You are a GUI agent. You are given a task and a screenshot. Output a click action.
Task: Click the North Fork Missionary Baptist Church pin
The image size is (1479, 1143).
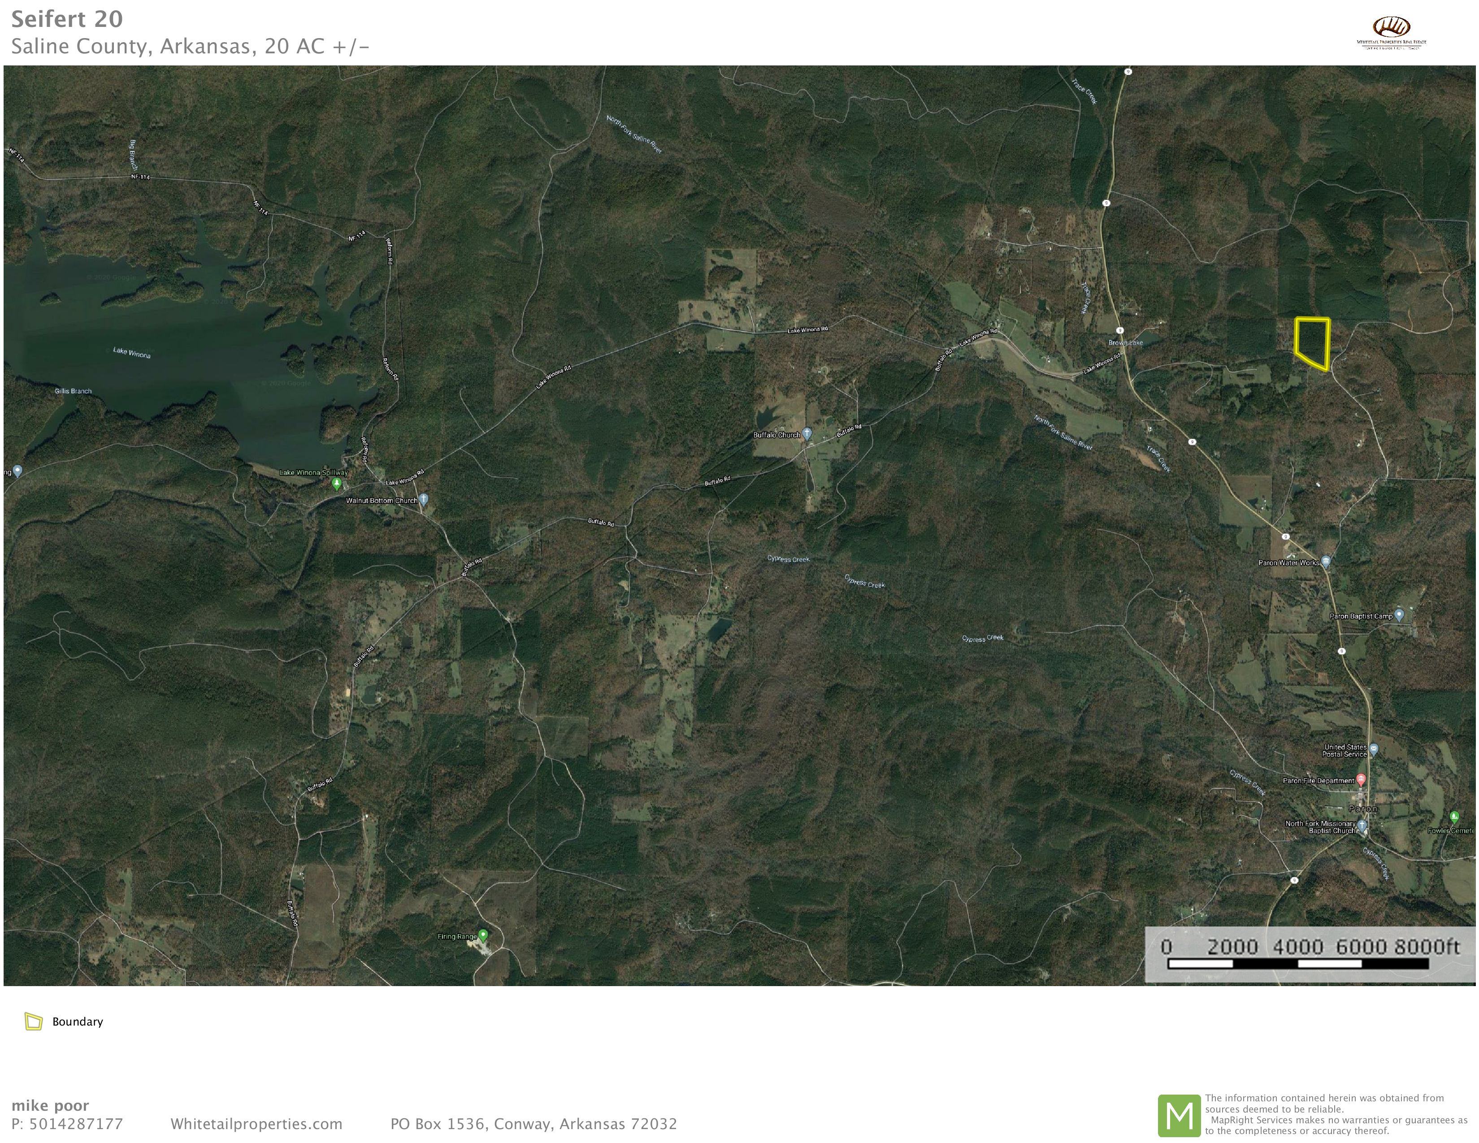coord(1361,825)
